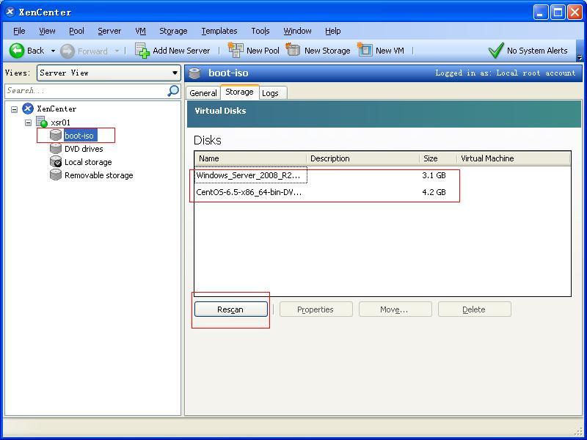Select the boot-iso storage icon in tree
587x440 pixels.
(56, 136)
